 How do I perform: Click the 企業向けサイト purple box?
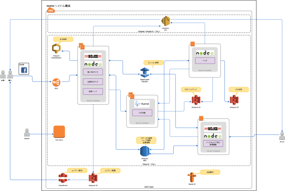[93, 81]
